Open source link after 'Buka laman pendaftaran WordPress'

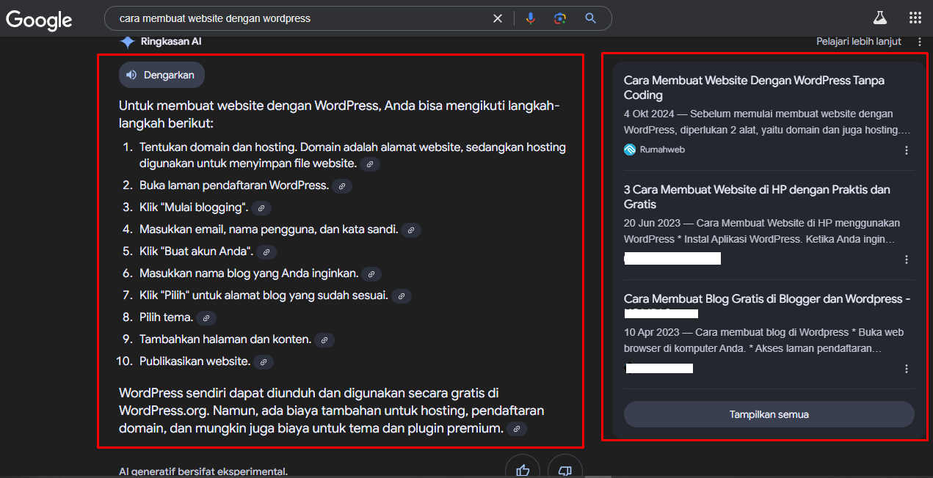(x=342, y=186)
